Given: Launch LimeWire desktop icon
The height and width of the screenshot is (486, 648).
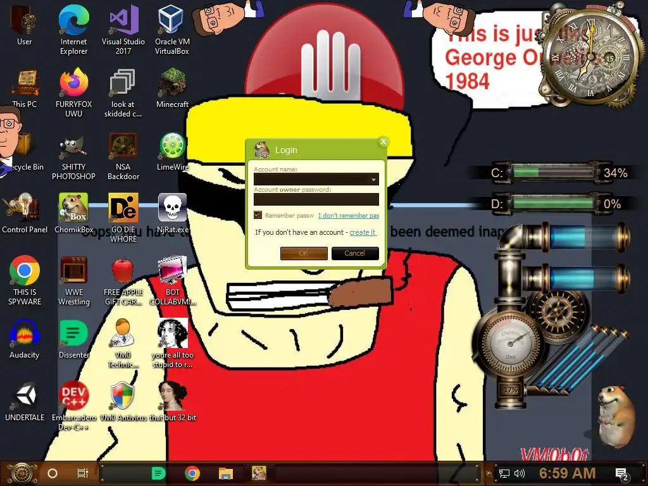Looking at the screenshot, I should pos(172,151).
